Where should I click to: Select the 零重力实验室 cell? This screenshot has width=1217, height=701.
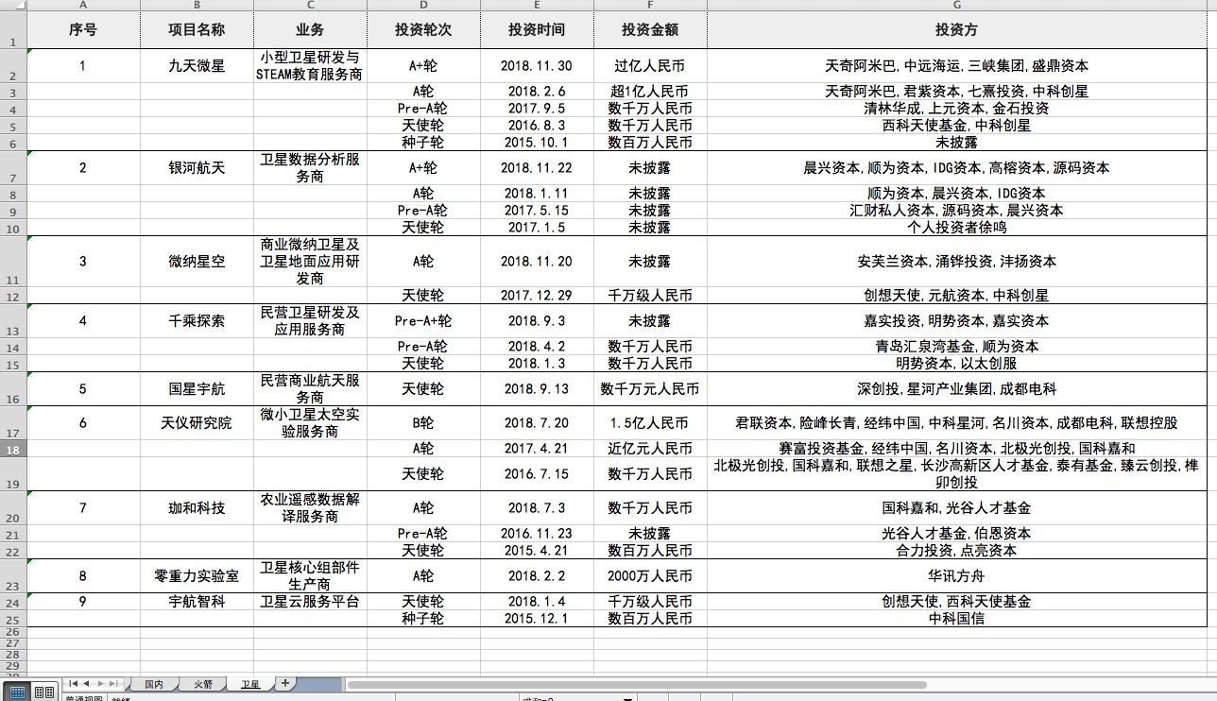(x=197, y=576)
